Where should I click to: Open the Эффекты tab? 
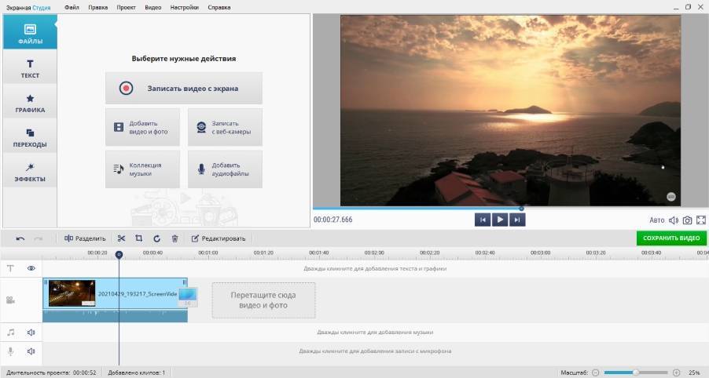[29, 172]
